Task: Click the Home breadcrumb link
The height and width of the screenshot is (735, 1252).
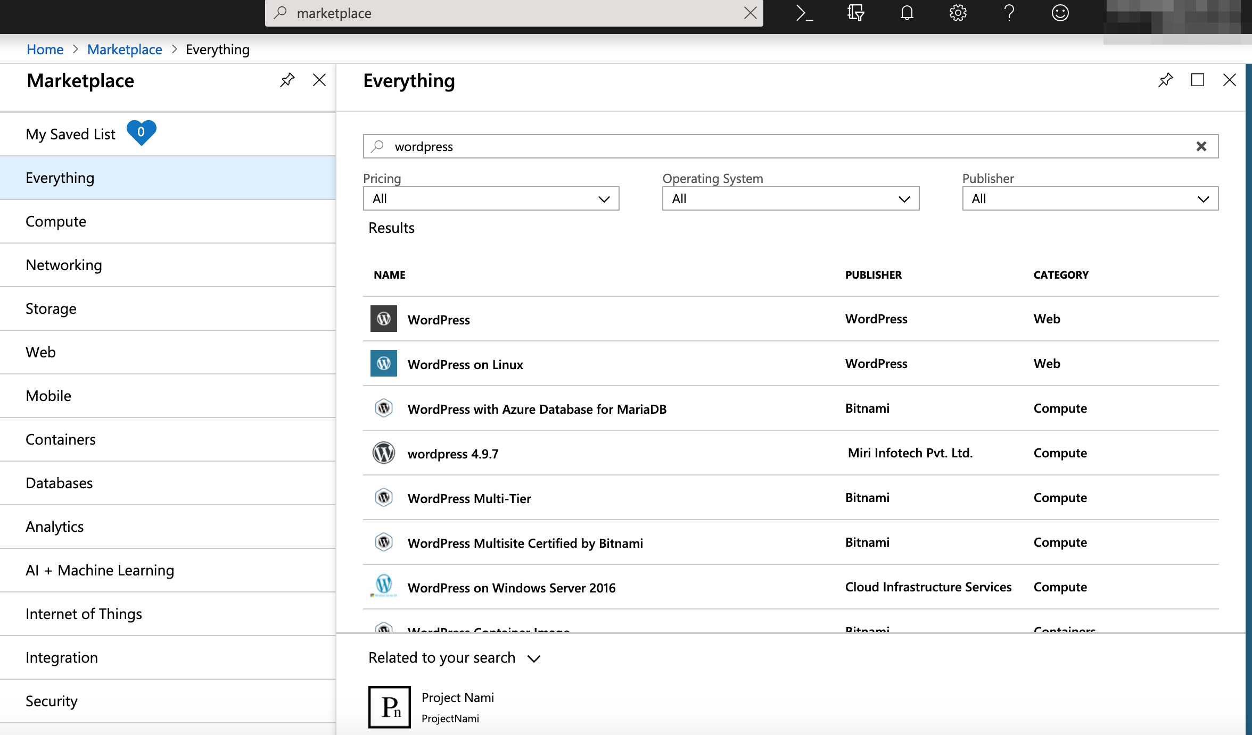Action: tap(45, 49)
